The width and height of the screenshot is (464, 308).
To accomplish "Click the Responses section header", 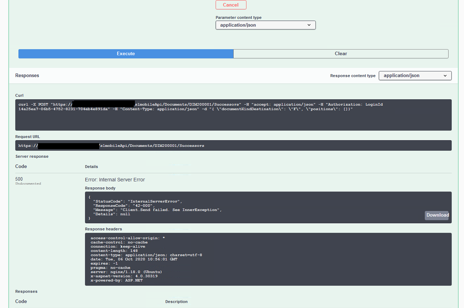I will point(27,75).
